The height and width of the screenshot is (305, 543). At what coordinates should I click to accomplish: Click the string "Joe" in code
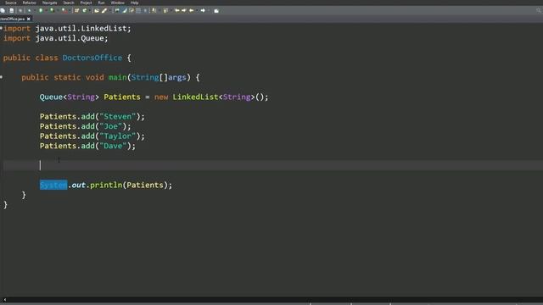point(111,126)
